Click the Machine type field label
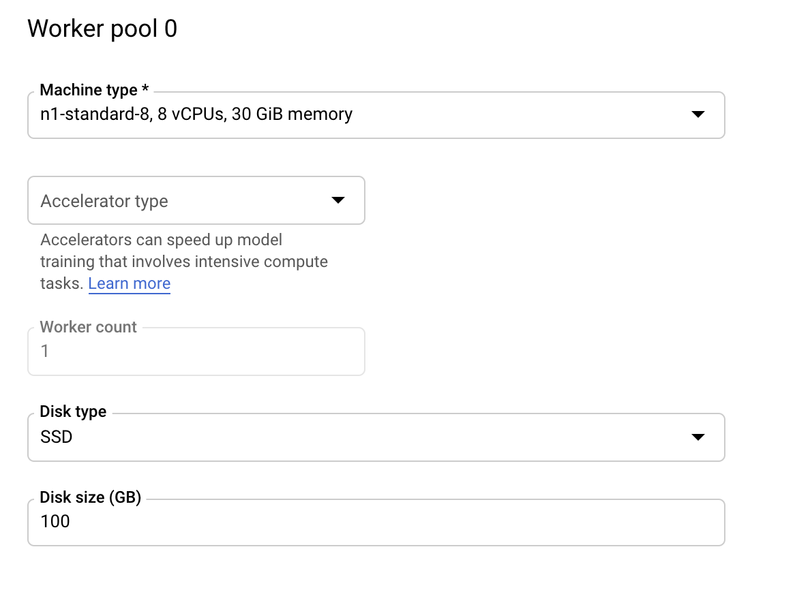Viewport: 795px width, 609px height. click(94, 89)
